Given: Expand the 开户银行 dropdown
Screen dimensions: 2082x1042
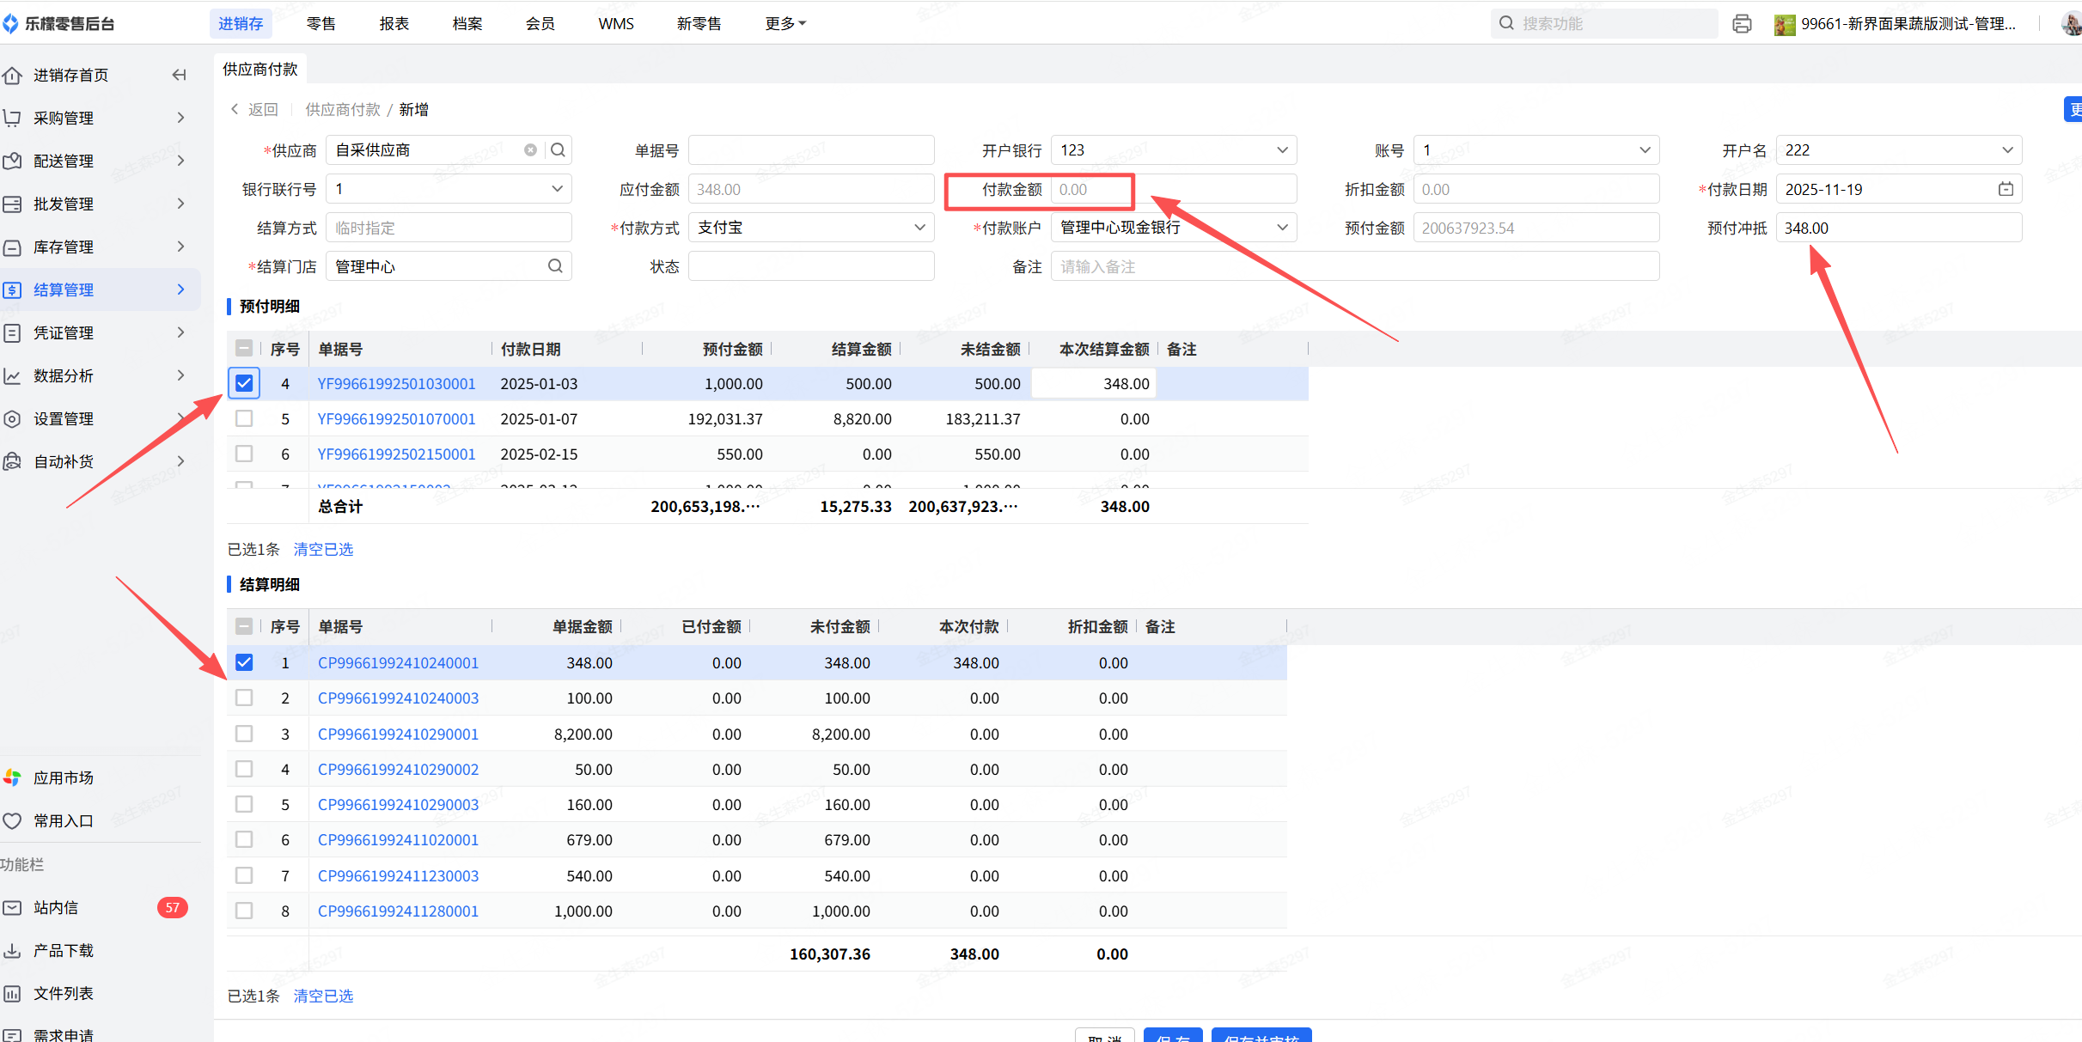Looking at the screenshot, I should pyautogui.click(x=1173, y=150).
